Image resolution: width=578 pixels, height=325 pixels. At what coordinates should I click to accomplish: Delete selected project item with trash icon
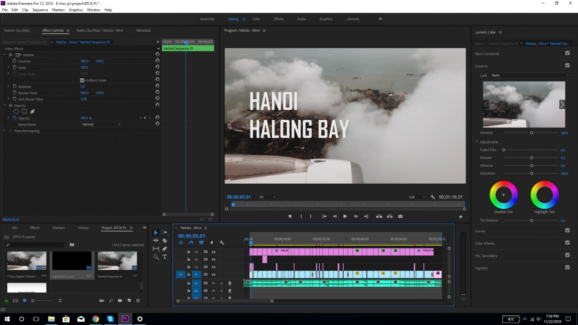[x=138, y=300]
